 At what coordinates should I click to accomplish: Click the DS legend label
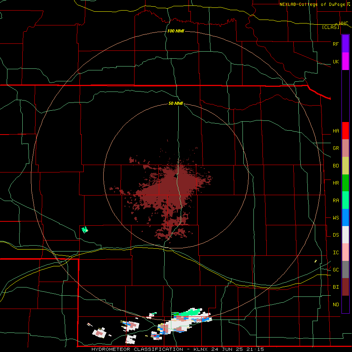pos(336,235)
